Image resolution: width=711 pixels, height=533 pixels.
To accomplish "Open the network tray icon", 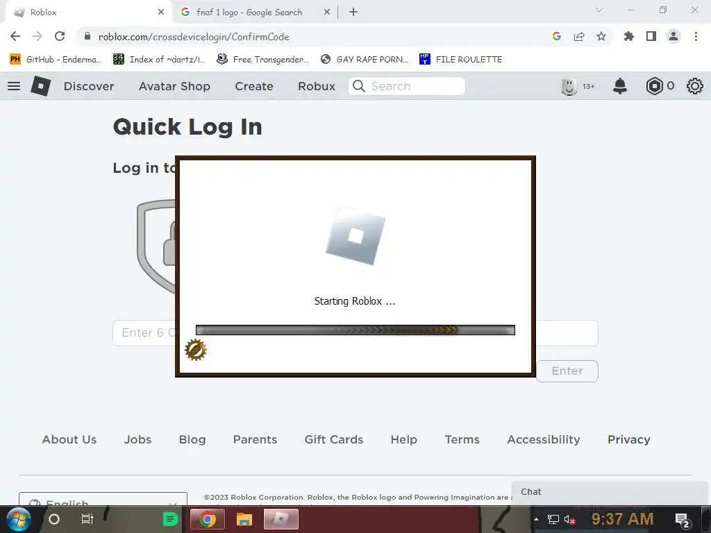I will pos(553,519).
